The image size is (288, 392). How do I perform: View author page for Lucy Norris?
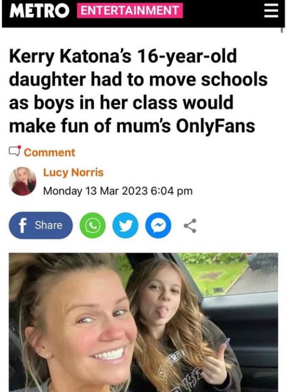(x=73, y=172)
